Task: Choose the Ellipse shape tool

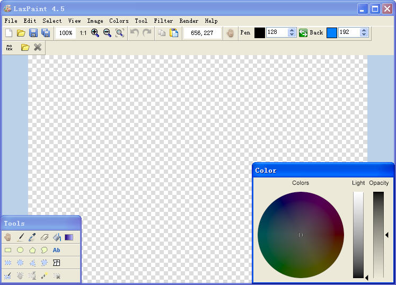Action: pos(20,250)
